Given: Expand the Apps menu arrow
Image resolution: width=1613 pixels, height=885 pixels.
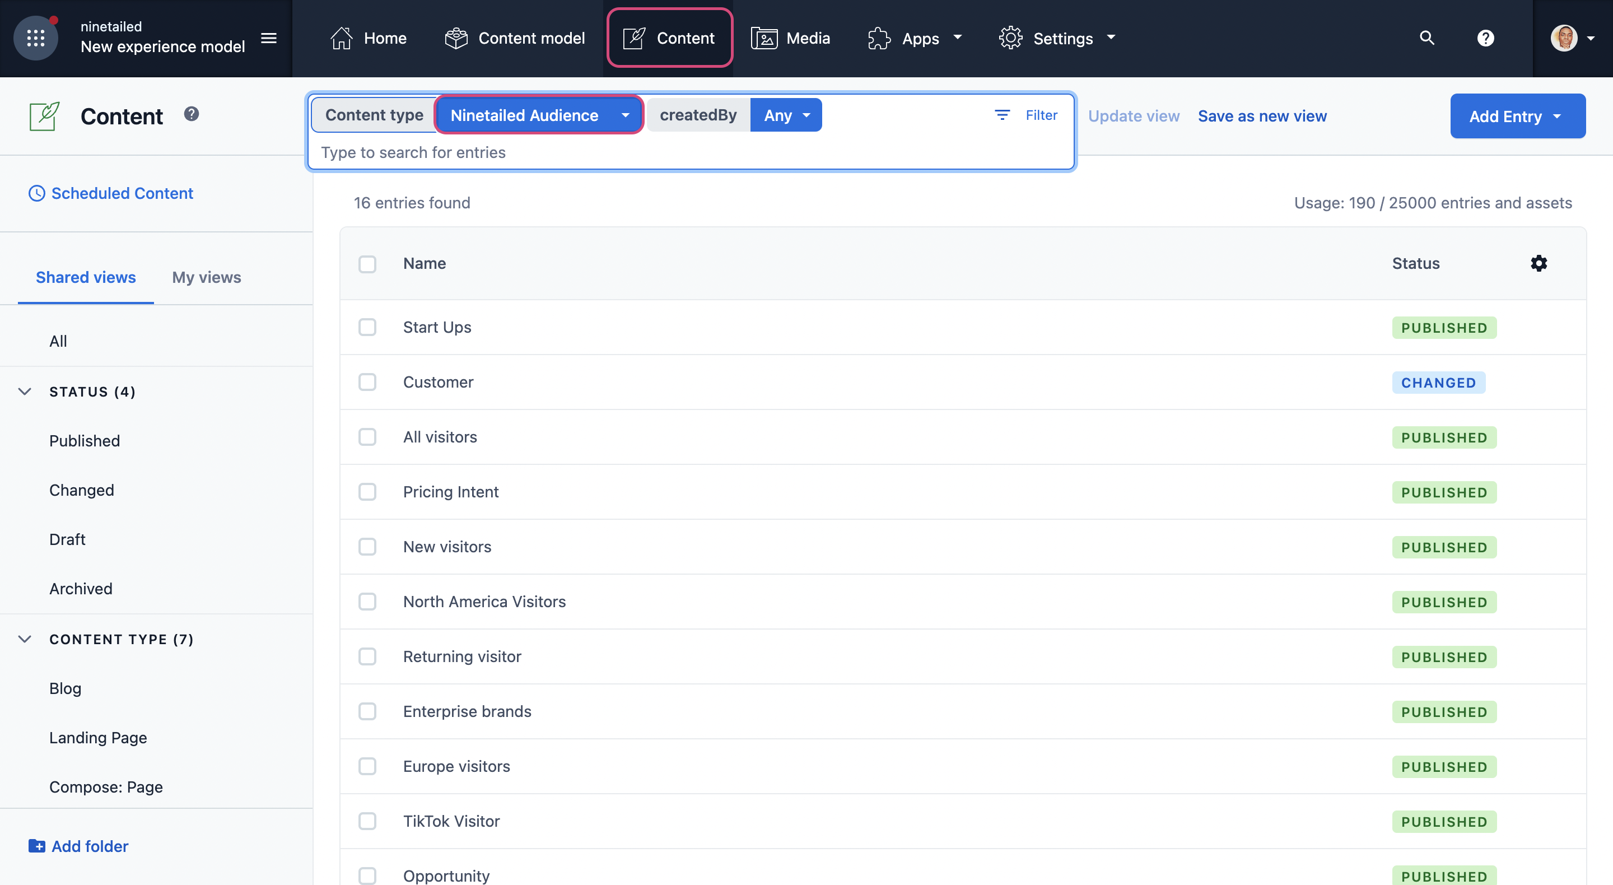Looking at the screenshot, I should coord(957,38).
